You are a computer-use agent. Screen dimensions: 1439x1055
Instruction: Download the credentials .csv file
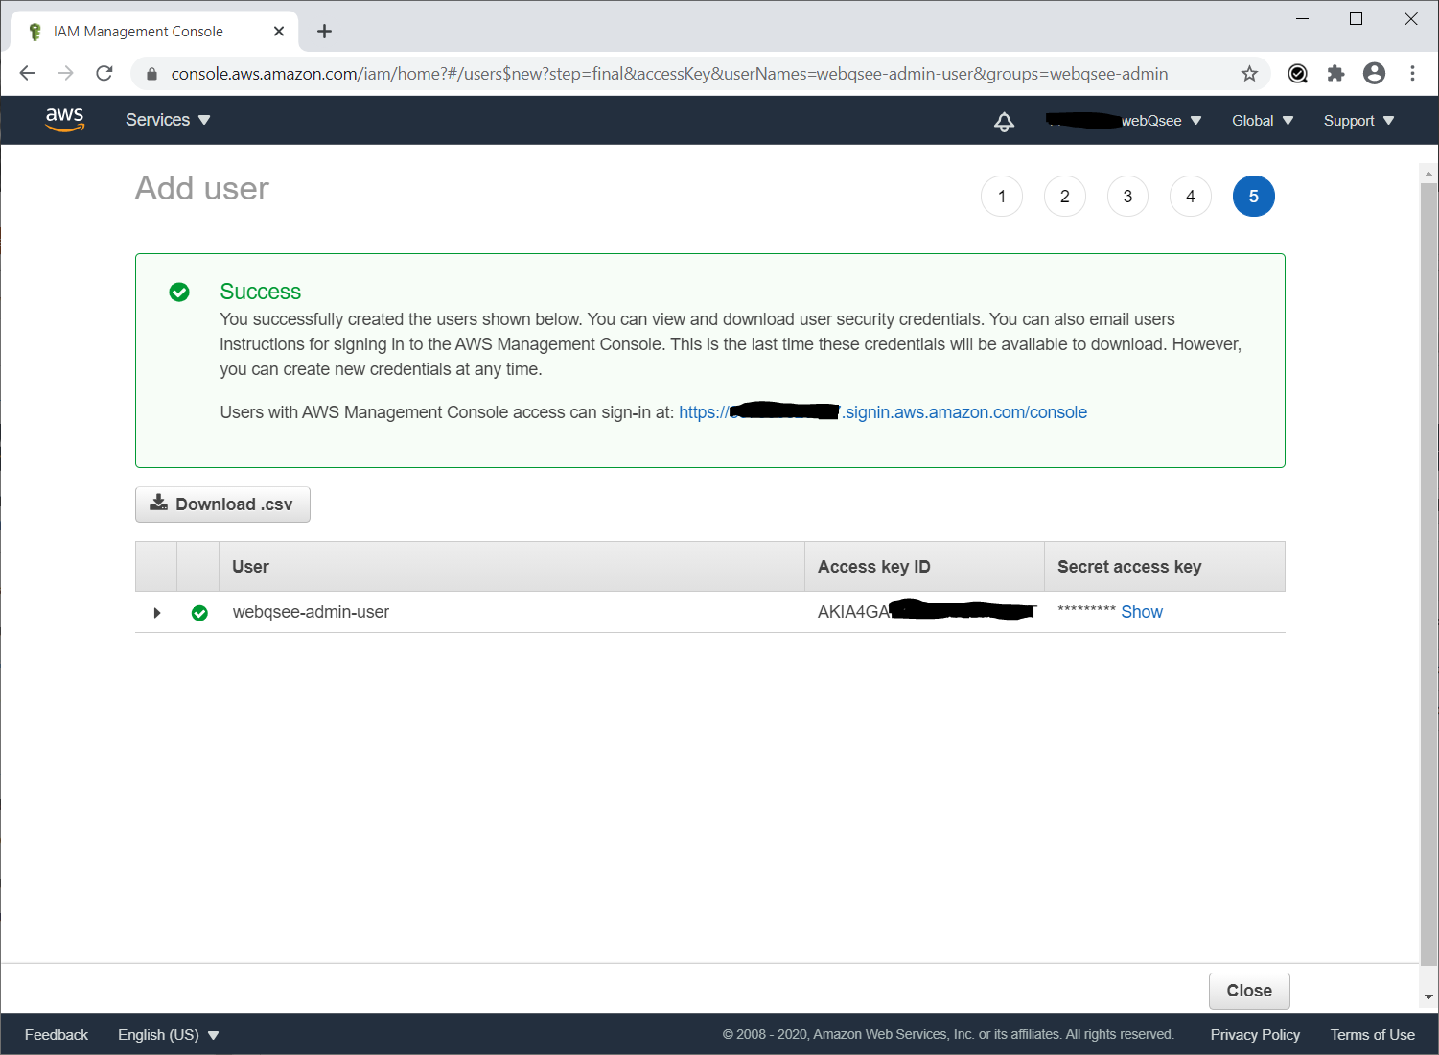tap(222, 504)
